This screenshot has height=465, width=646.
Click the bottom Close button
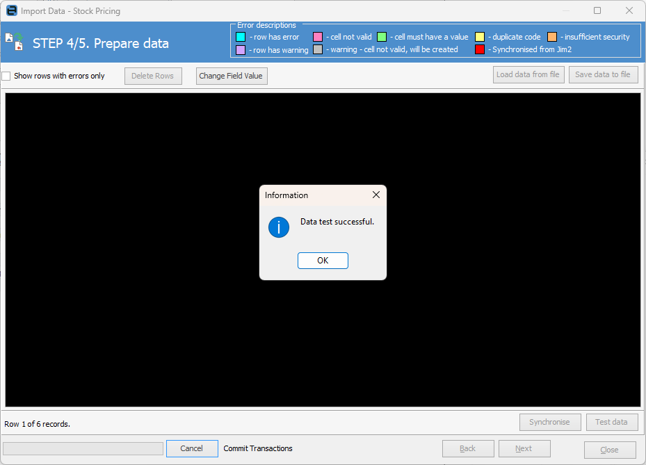(610, 450)
